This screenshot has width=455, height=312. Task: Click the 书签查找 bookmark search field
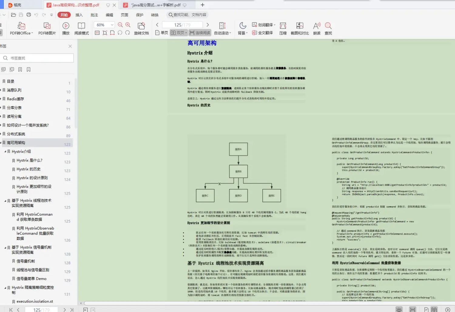[x=37, y=58]
